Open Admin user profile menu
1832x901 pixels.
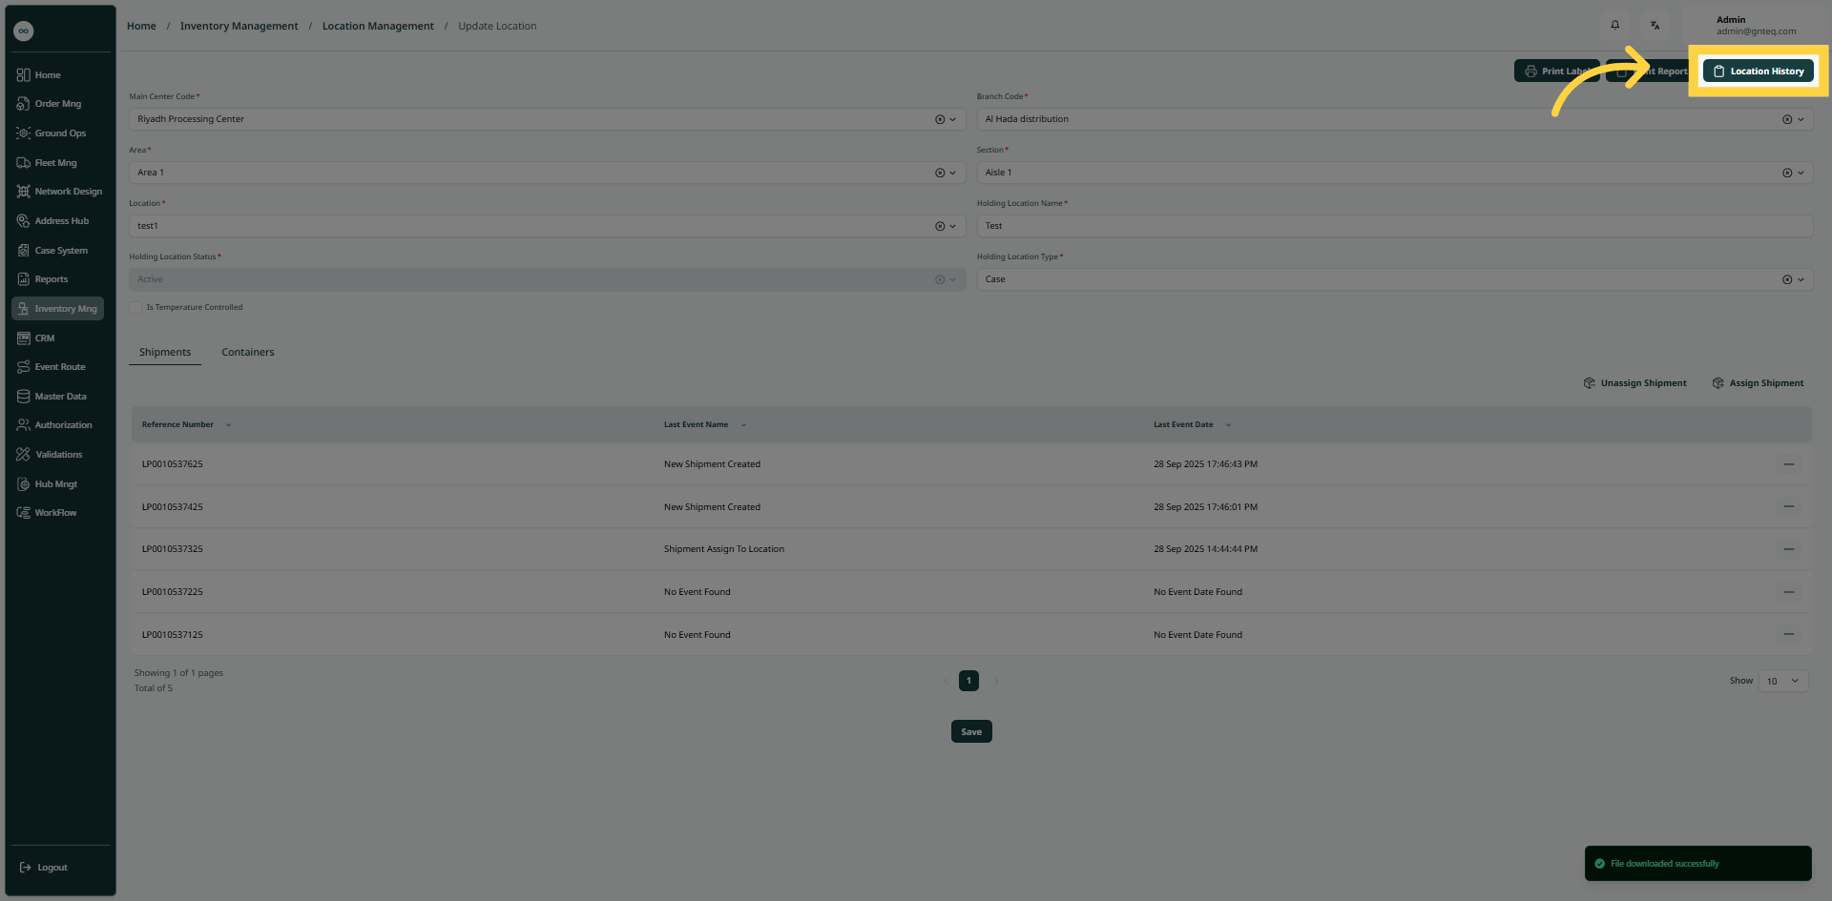pos(1756,26)
